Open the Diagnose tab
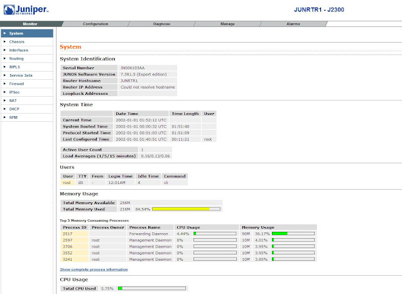 point(161,24)
